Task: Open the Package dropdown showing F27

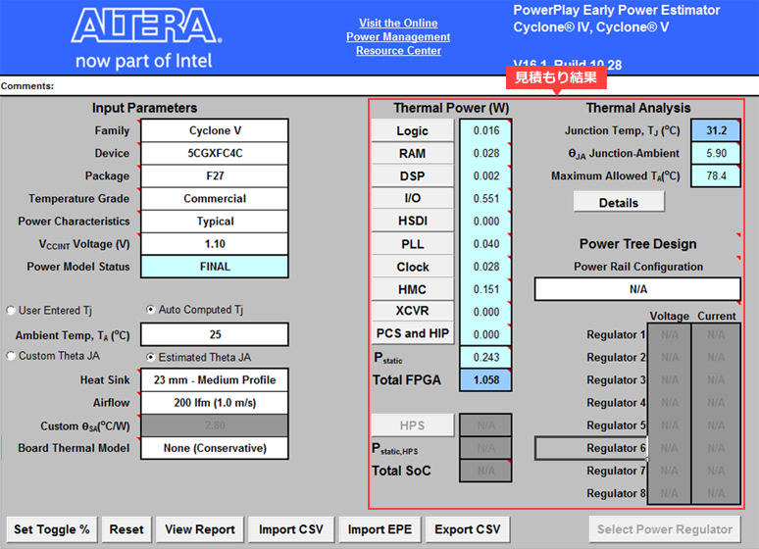Action: point(215,175)
